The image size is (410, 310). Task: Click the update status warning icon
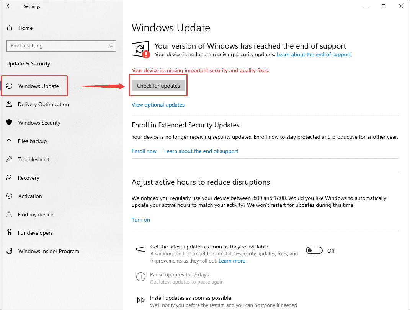[140, 49]
